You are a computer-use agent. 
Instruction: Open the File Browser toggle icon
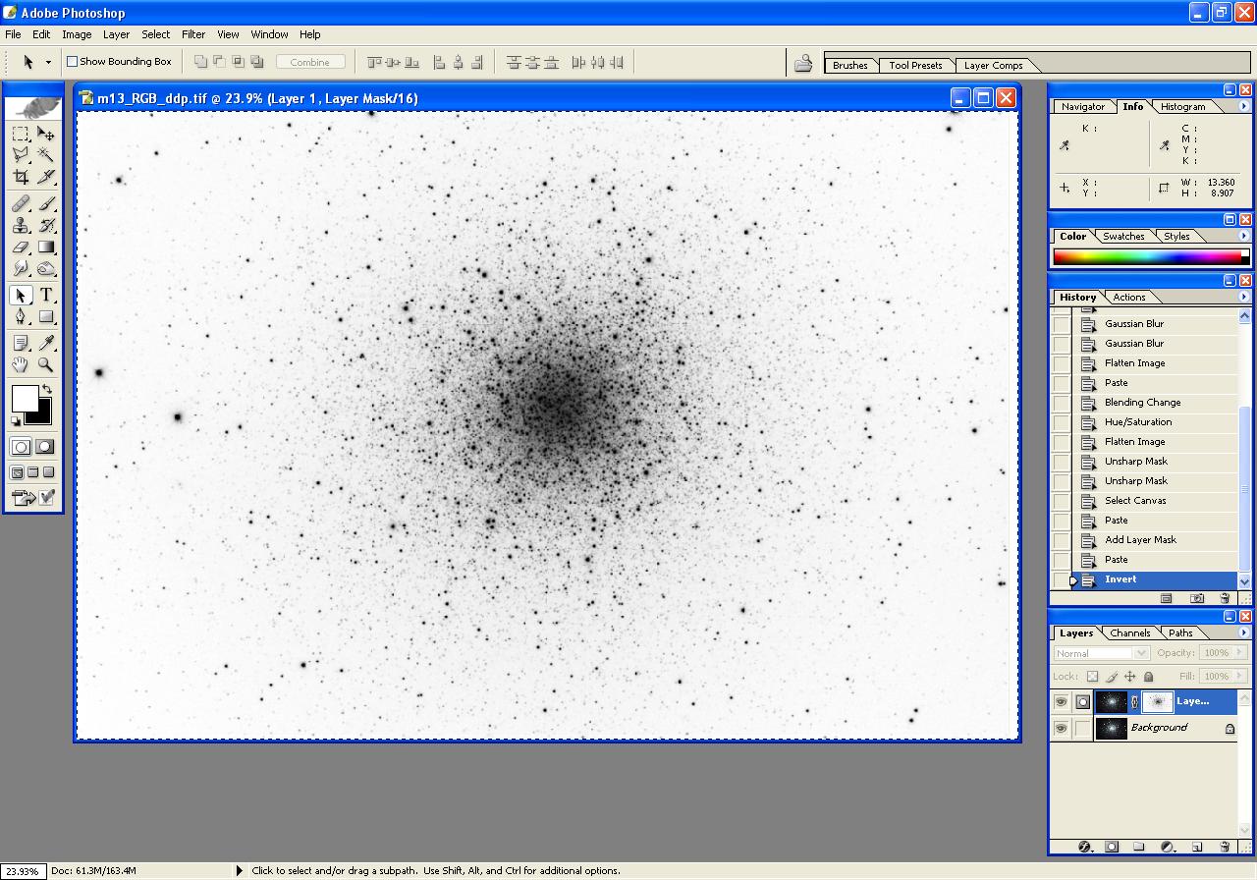click(x=803, y=64)
